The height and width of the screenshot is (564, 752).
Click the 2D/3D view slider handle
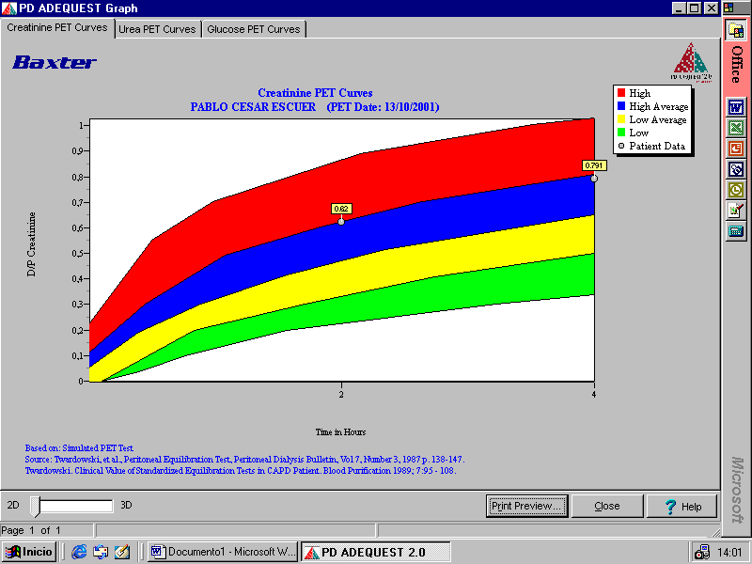(x=36, y=507)
